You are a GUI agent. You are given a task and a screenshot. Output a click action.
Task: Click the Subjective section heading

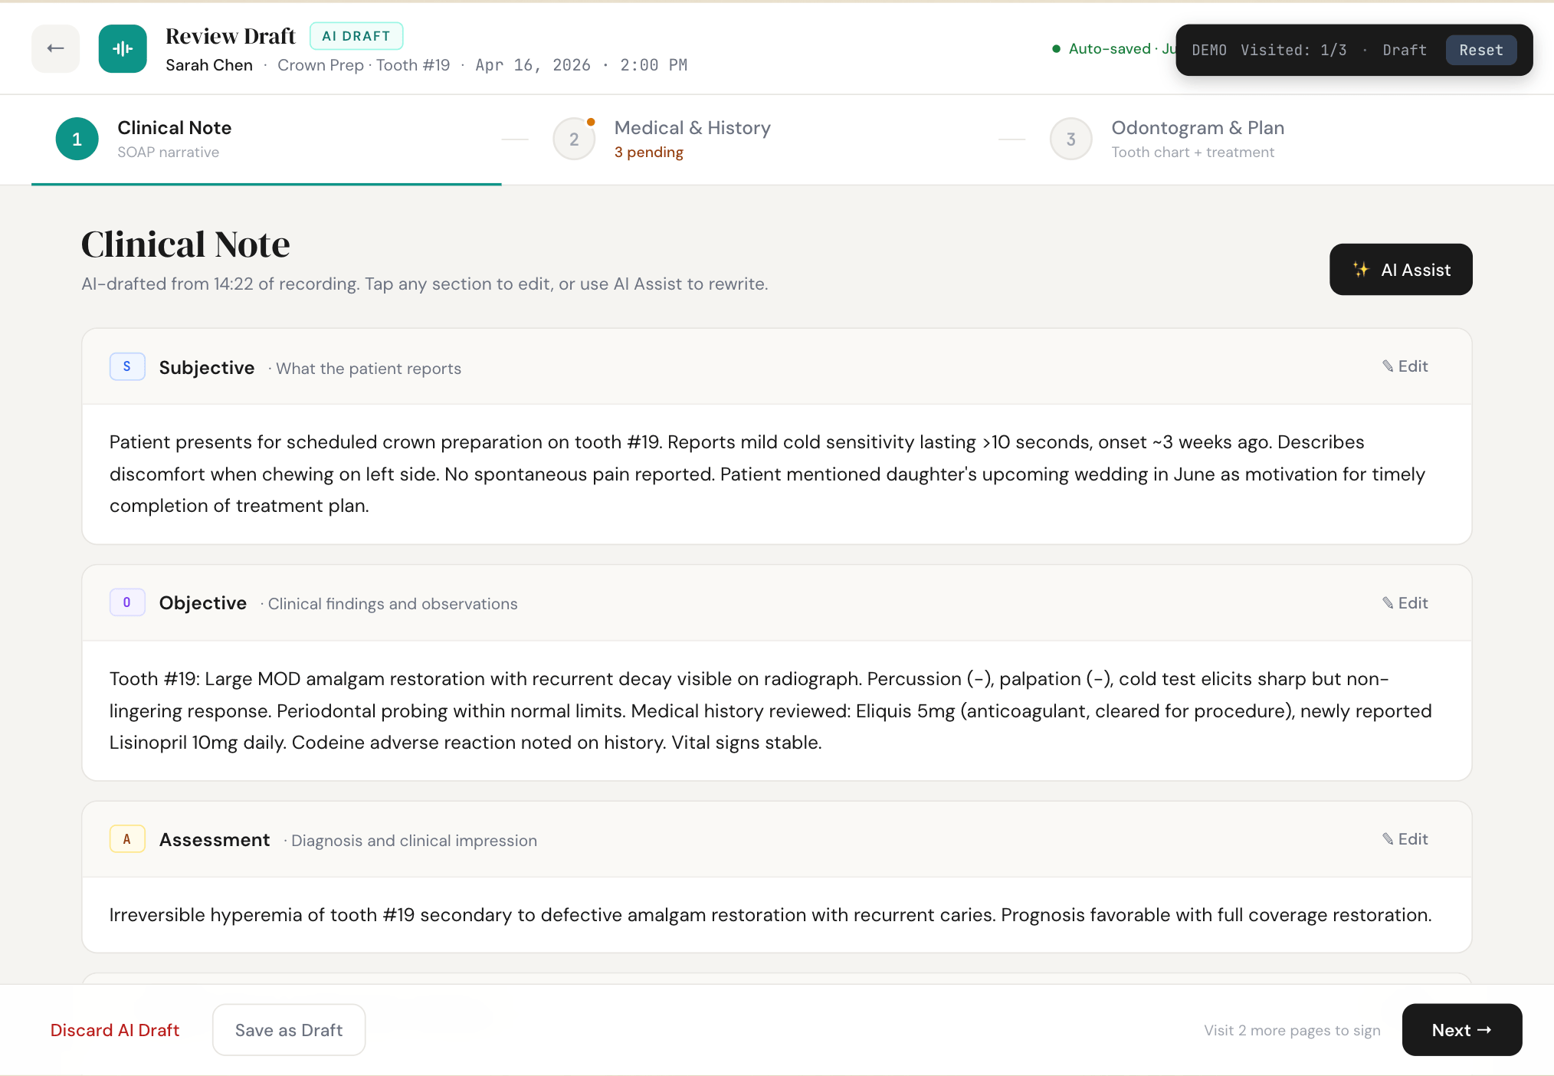point(207,368)
